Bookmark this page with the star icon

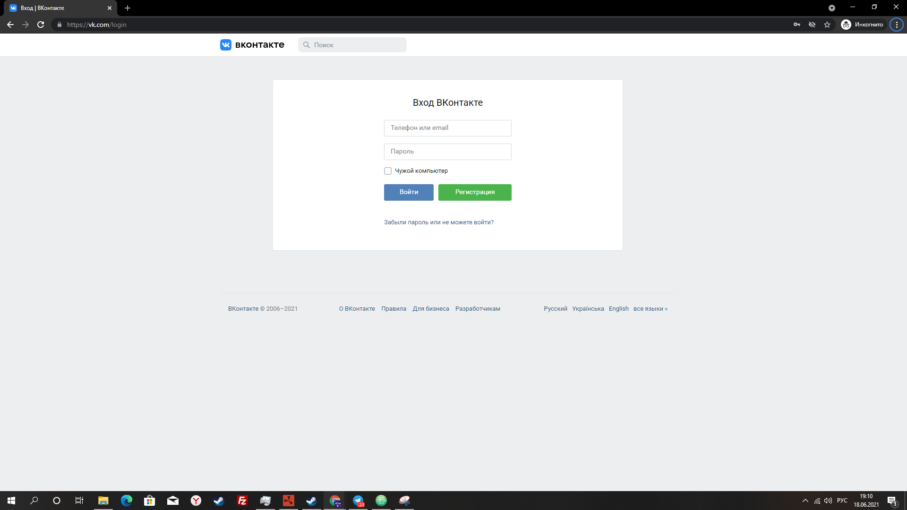click(x=827, y=25)
